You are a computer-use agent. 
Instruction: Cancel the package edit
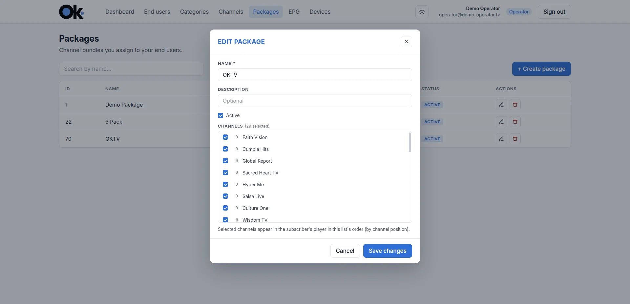[x=345, y=251]
